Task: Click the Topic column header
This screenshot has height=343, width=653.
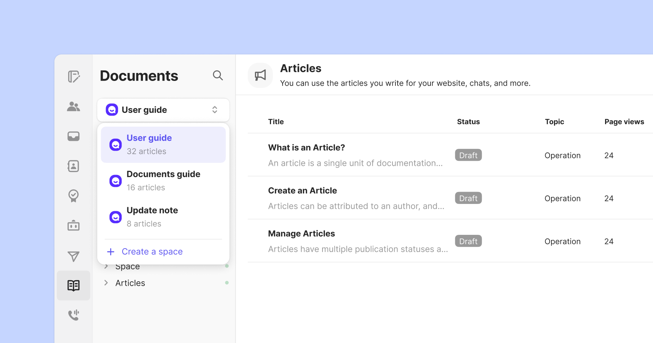Action: tap(554, 122)
